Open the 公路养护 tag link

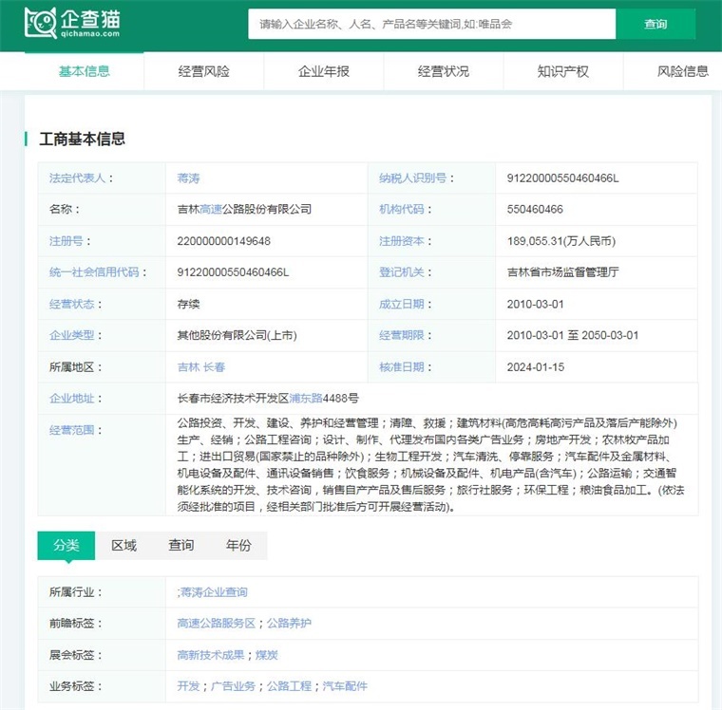pos(289,624)
